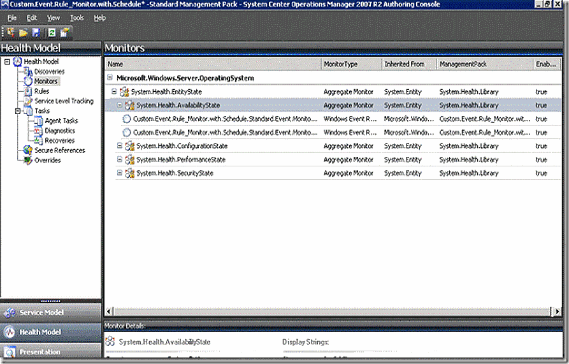Click the last toolbar icon beside Refresh
569x364 pixels.
[x=64, y=33]
